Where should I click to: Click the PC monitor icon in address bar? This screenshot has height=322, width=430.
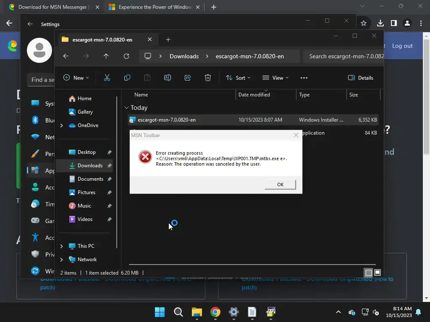[x=148, y=56]
